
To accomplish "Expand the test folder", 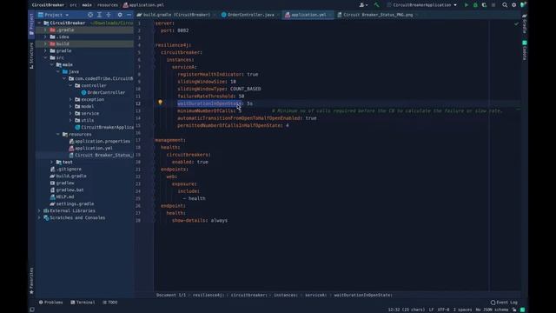I will point(52,162).
